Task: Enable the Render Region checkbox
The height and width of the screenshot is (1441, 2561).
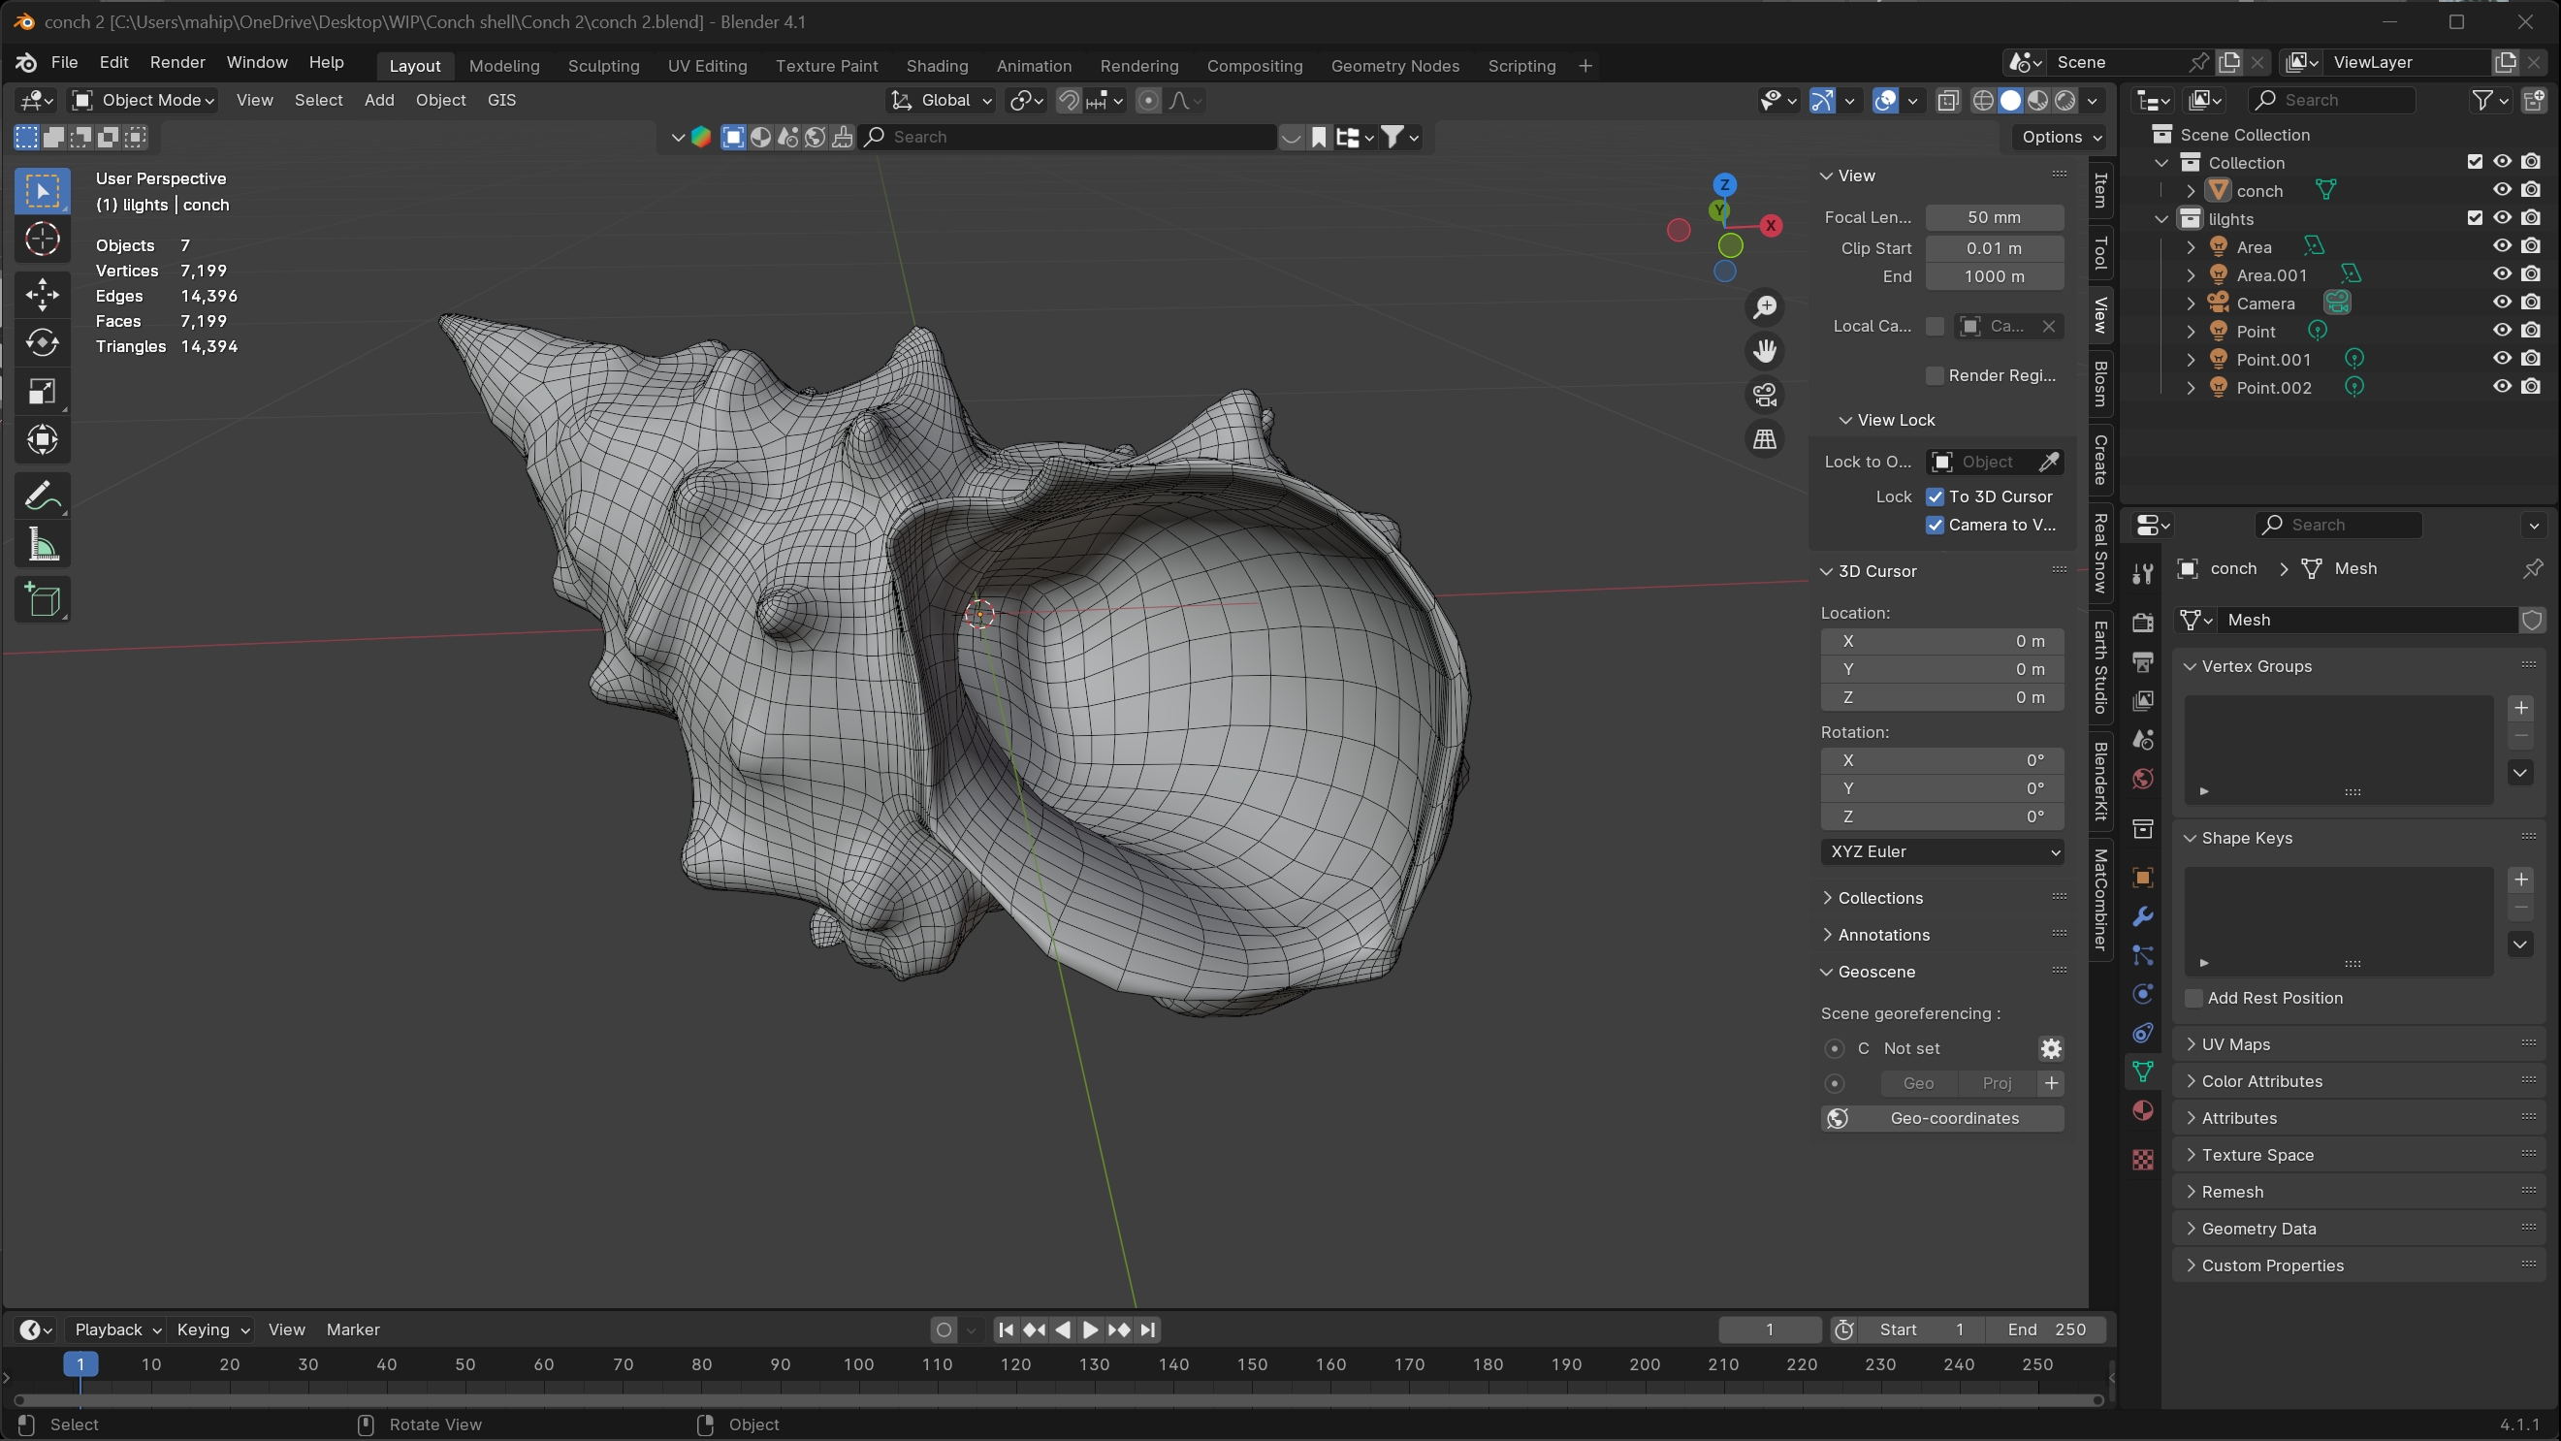Action: point(1935,375)
